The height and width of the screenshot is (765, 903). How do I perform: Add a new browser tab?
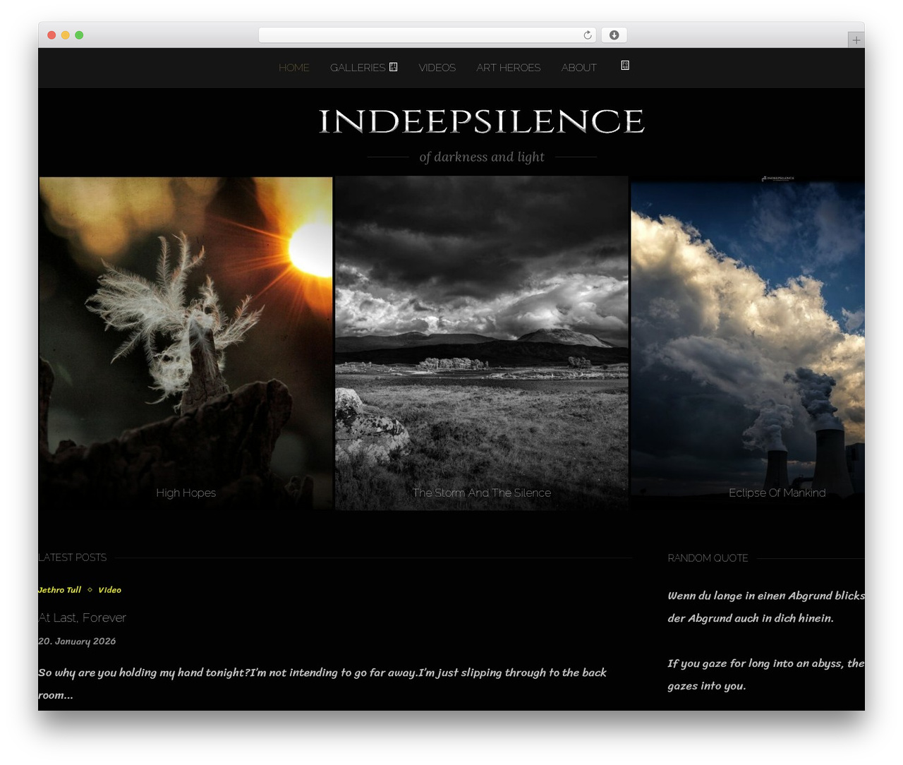[x=856, y=40]
